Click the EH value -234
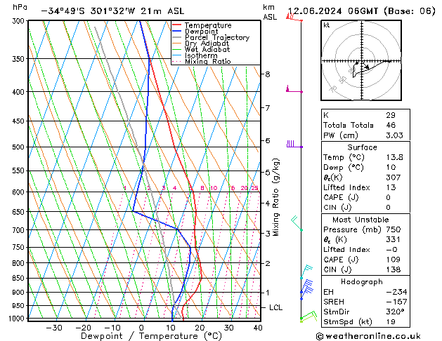Image resolution: width=442 pixels, height=341 pixels. pos(396,292)
